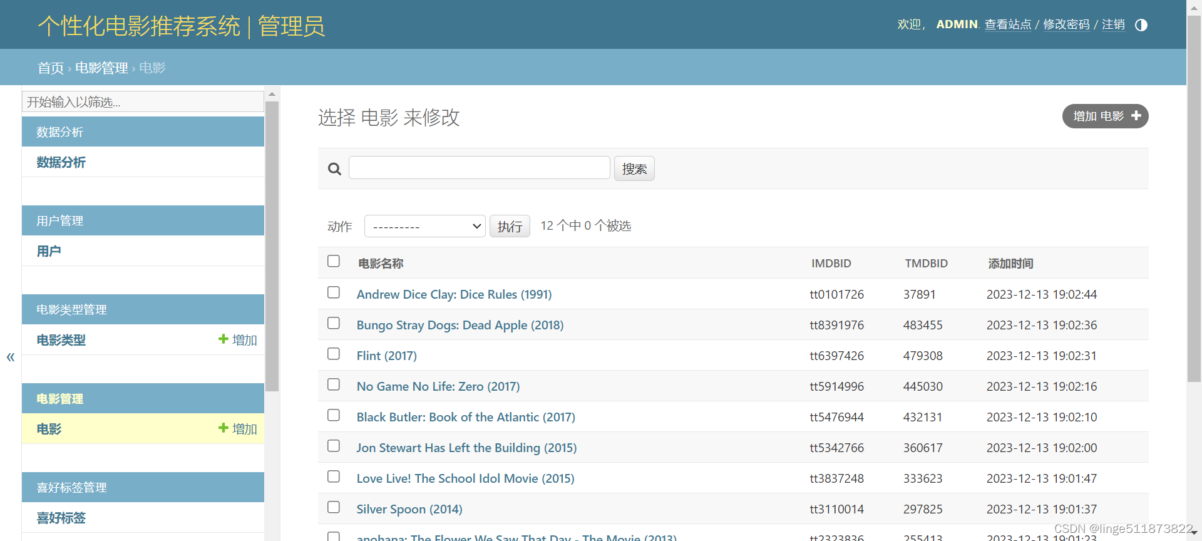Click the 用户管理 sidebar section header
The height and width of the screenshot is (541, 1202).
[60, 221]
